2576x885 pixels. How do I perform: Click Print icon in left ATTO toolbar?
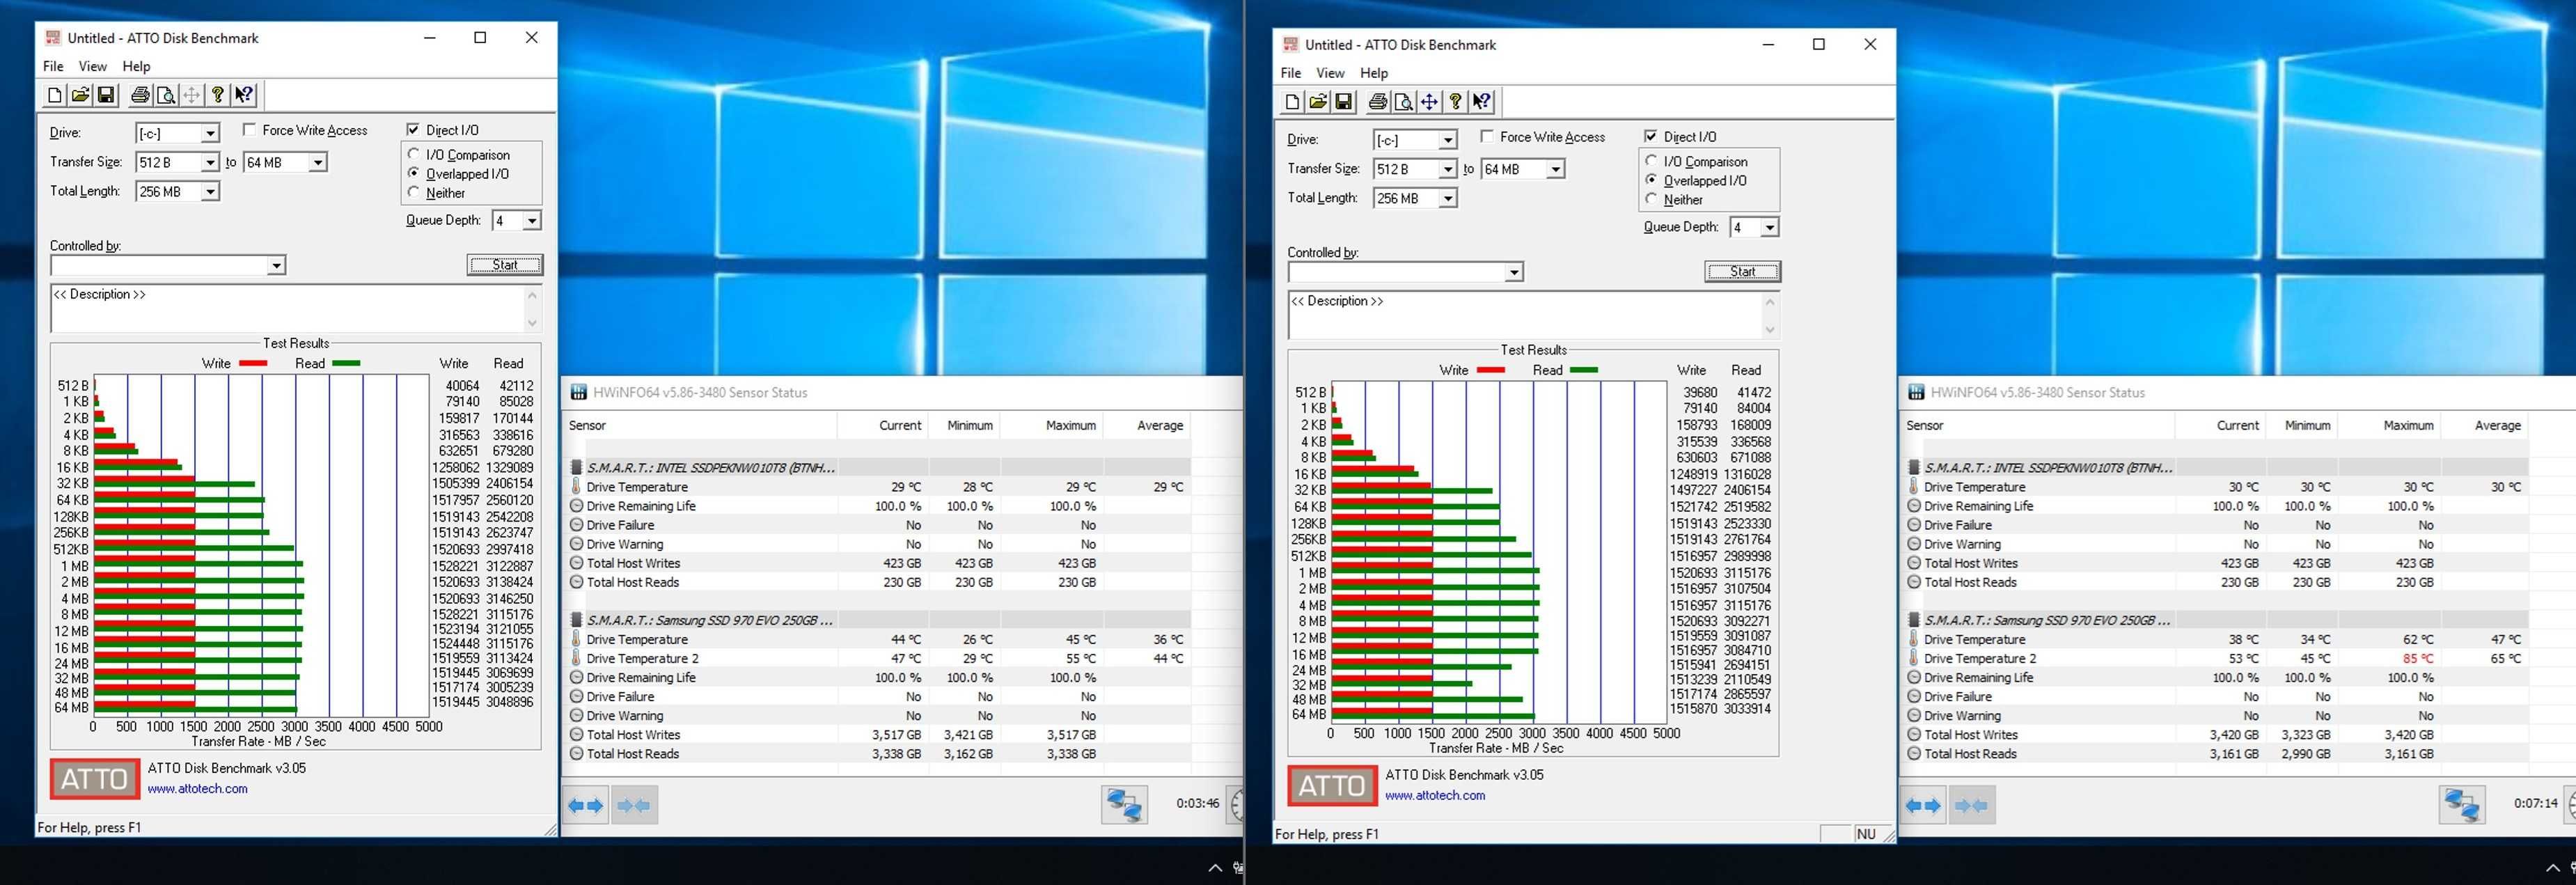140,95
